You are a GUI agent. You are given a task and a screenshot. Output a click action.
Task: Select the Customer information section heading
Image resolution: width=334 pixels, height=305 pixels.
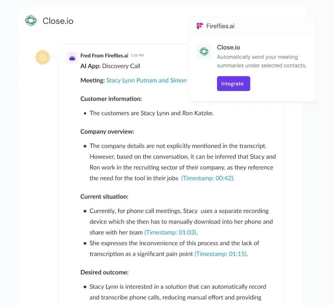(111, 99)
